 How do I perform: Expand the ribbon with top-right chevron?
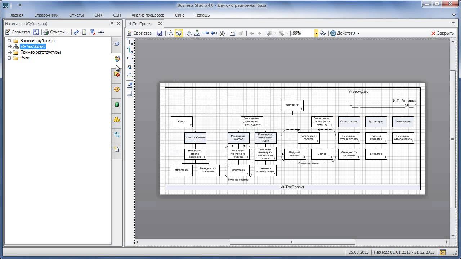tap(454, 15)
